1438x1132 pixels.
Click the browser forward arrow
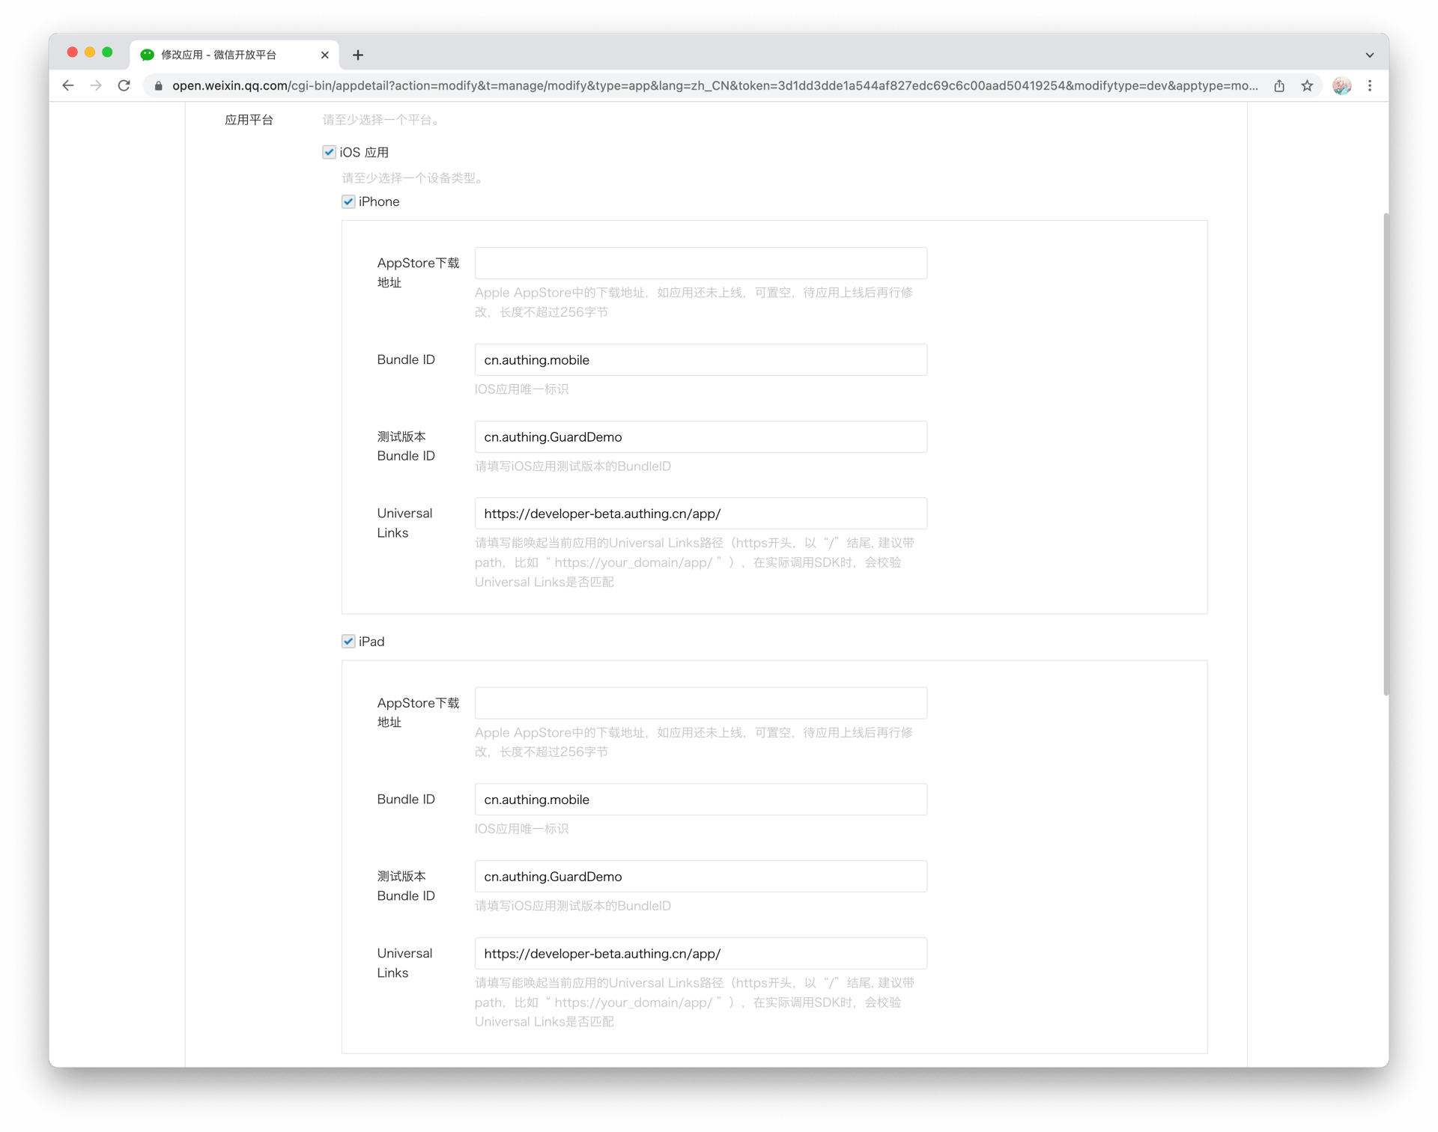coord(96,85)
